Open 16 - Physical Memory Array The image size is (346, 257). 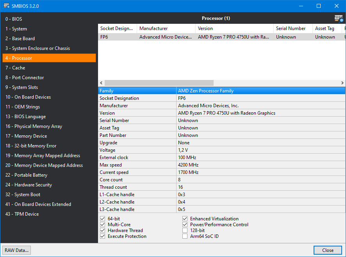click(x=49, y=126)
